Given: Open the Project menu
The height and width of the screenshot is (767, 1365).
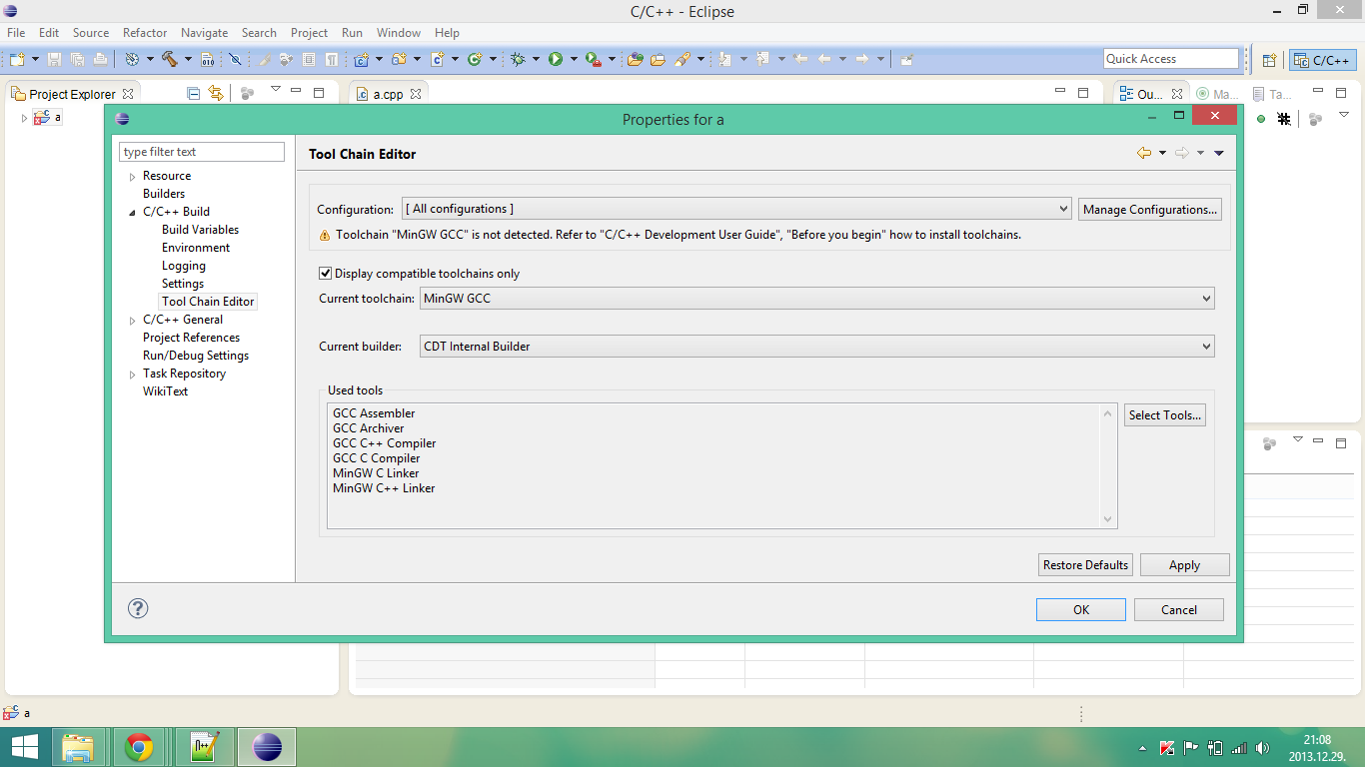Looking at the screenshot, I should (309, 33).
